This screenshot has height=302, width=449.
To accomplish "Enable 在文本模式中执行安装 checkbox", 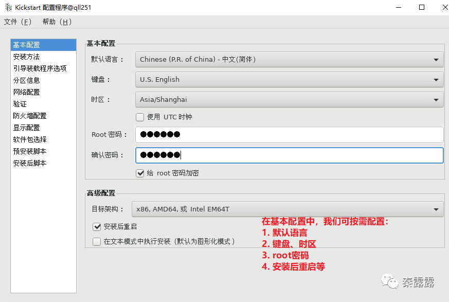I will pos(97,241).
